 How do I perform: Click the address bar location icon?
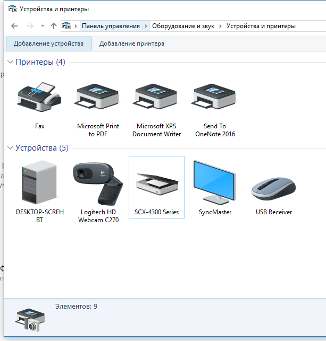66,26
